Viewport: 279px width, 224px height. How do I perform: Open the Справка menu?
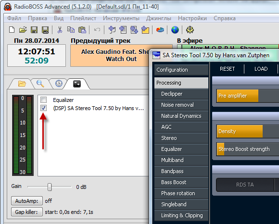[x=225, y=18]
